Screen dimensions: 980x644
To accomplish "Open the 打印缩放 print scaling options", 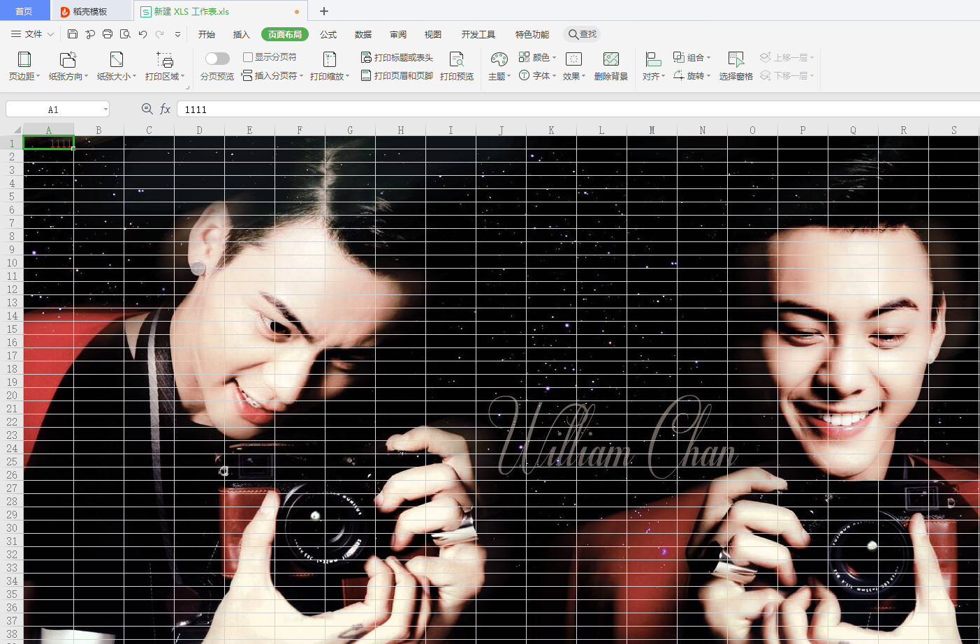I will pos(330,66).
